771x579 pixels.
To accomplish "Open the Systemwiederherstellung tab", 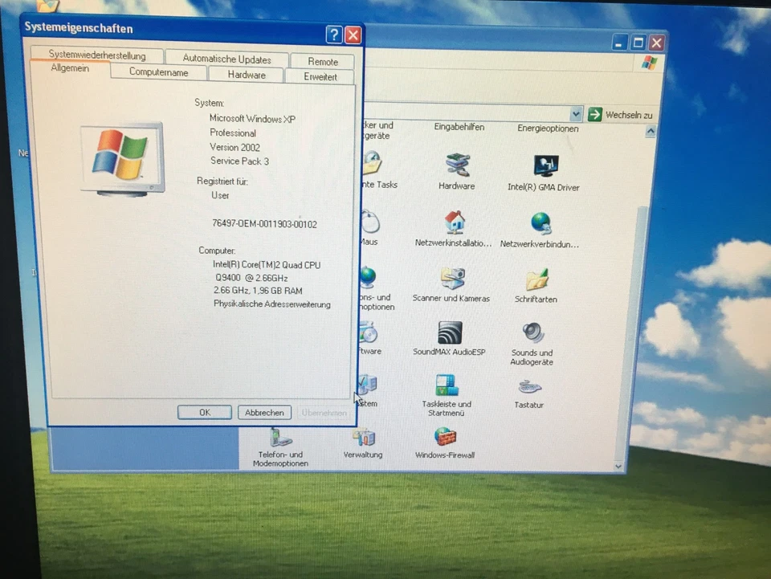I will coord(96,55).
